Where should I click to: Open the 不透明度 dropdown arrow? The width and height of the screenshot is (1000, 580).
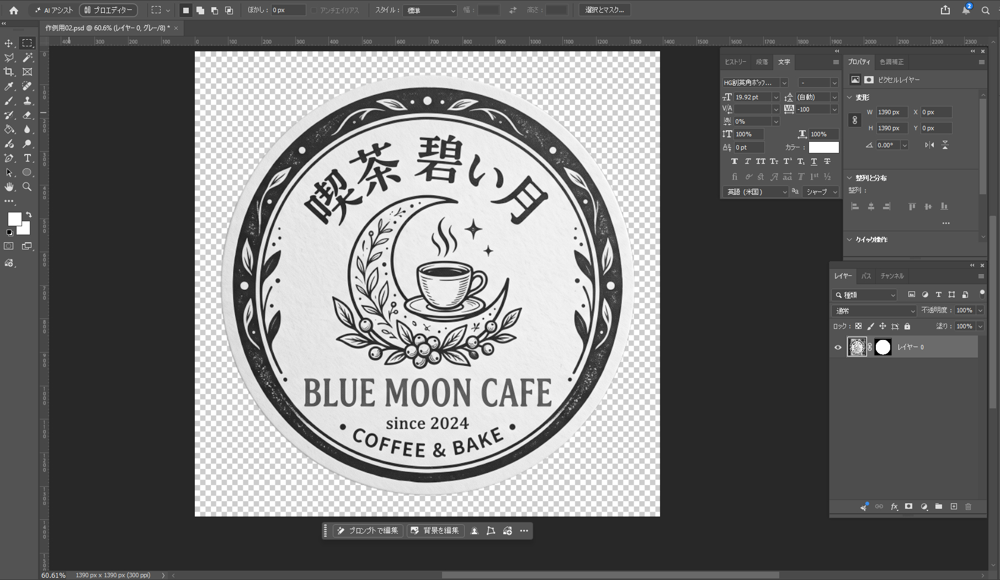click(980, 311)
